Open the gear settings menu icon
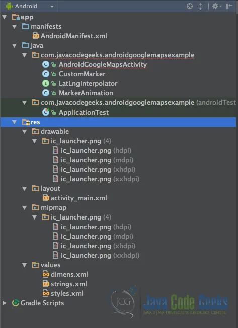Viewport: 238px width, 328px height. point(217,6)
